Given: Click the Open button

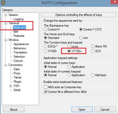Looking at the screenshot, I should [x=82, y=110].
